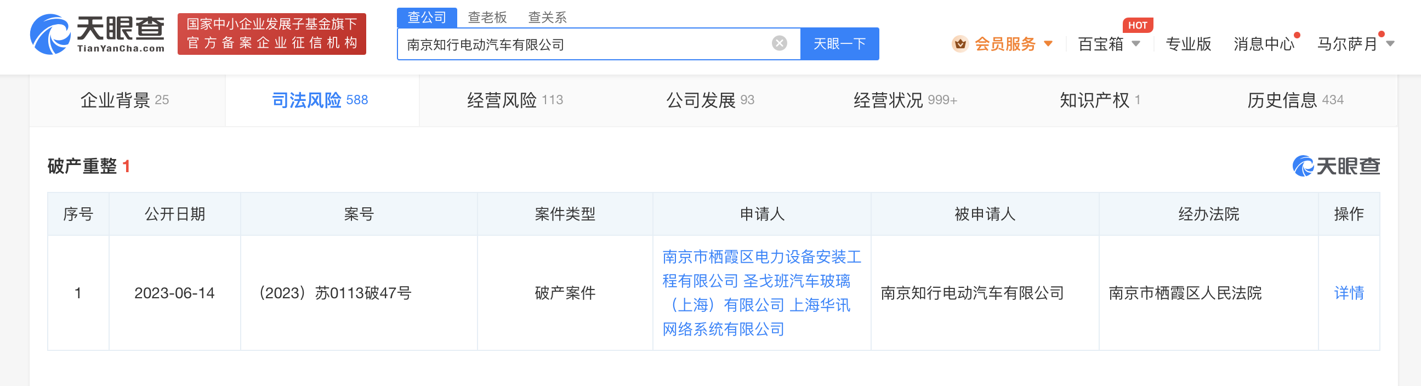Click the 国家中小企业发展子基金旗下 red banner

[272, 34]
